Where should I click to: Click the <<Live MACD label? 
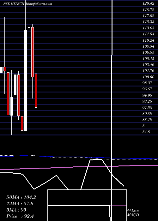point(133,212)
